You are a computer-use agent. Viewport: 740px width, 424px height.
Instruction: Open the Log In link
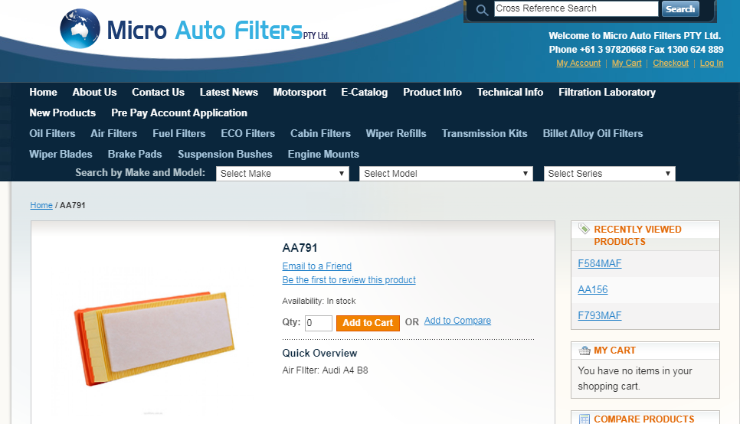coord(711,64)
